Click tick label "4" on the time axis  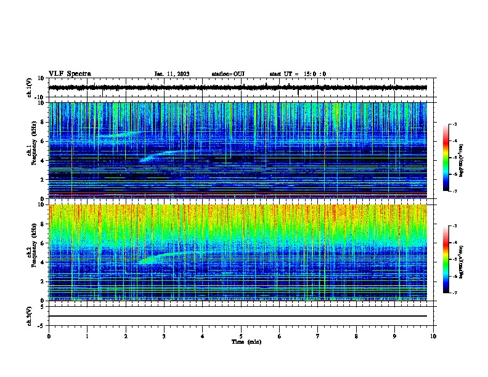point(203,336)
